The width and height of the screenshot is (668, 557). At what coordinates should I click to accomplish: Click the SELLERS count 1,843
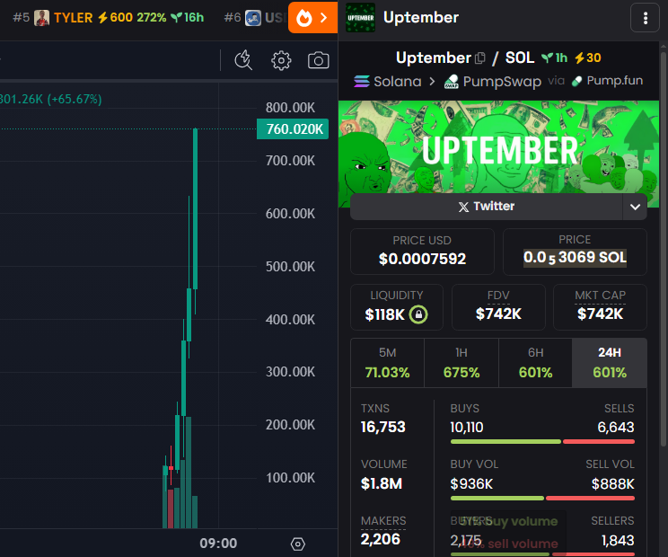[618, 540]
